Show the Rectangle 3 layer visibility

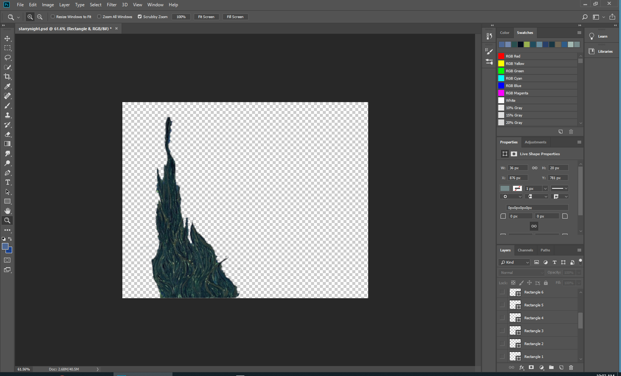[502, 331]
